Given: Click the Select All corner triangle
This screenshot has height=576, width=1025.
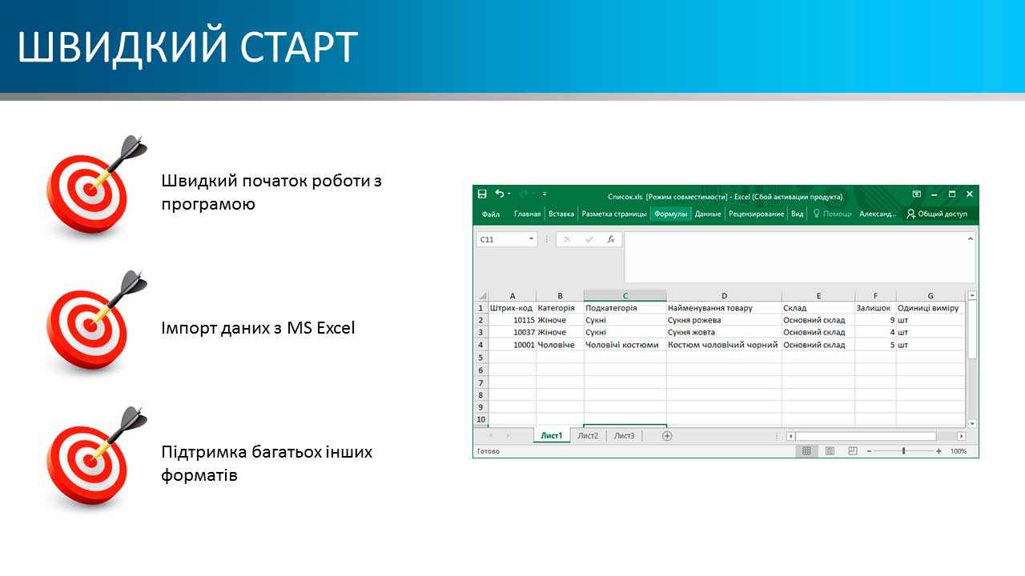Looking at the screenshot, I should click(x=481, y=296).
